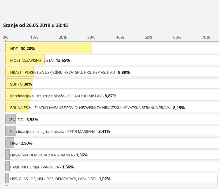Viewport: 219px width, 189px height.
Task: Click the KOLAKUŠIĆ MISLAV list label
Action: coord(63,96)
